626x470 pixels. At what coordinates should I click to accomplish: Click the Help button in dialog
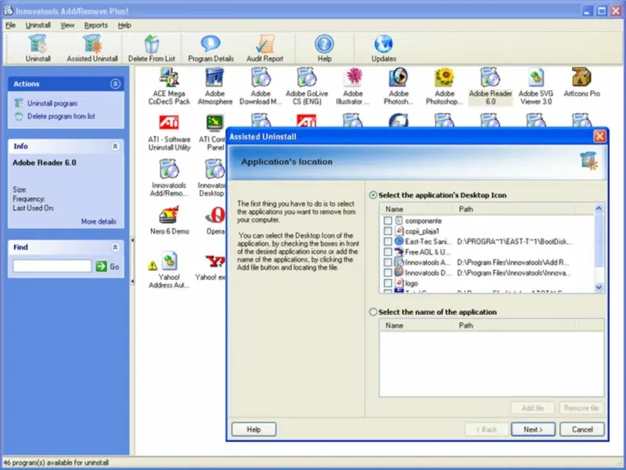pos(254,429)
